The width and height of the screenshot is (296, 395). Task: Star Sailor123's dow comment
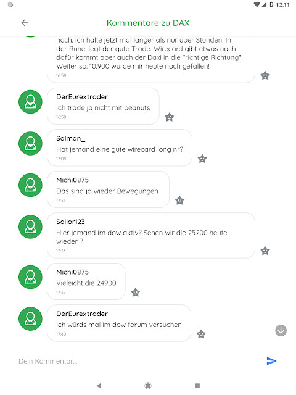coord(265,251)
